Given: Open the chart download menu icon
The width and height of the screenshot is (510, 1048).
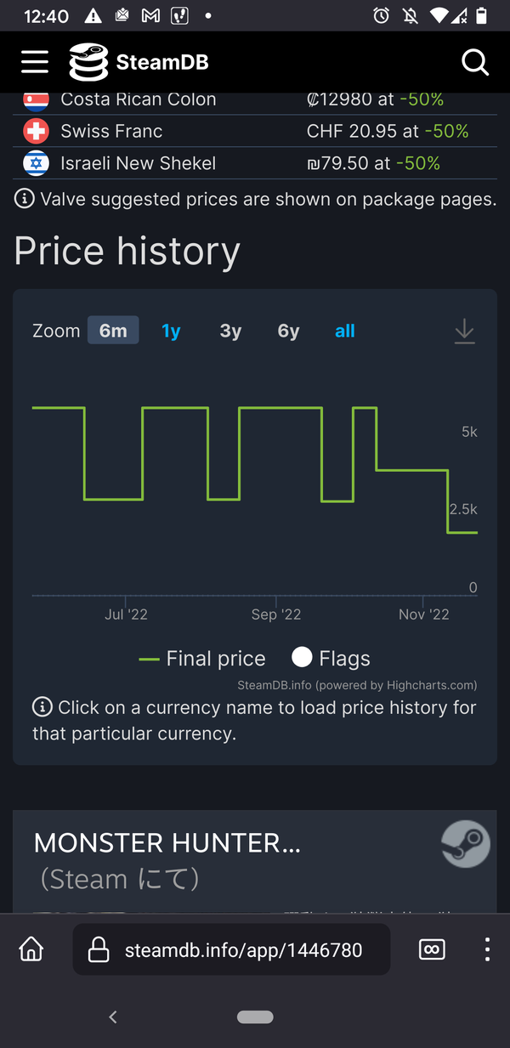Looking at the screenshot, I should [x=464, y=331].
